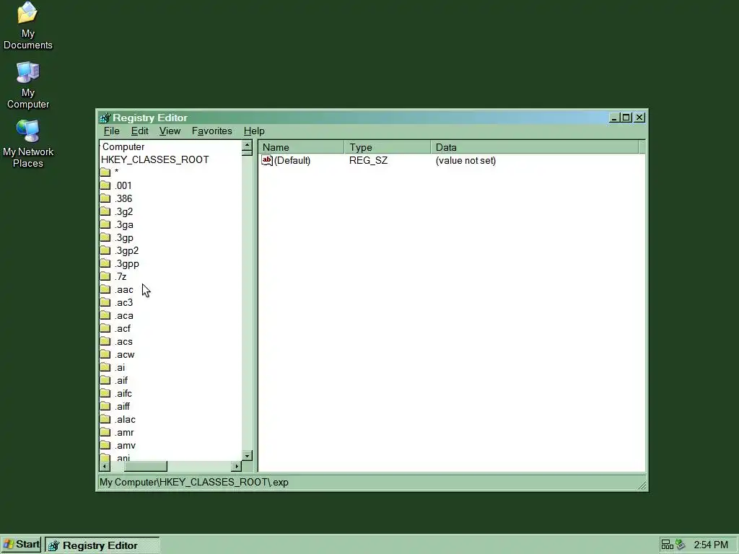739x554 pixels.
Task: Click the tree's vertical scroll down arrow
Action: coord(247,456)
